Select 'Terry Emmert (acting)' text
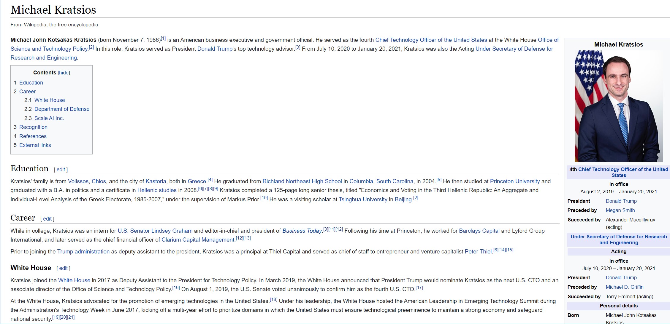Screen dimensions: 670x324 [x=630, y=297]
